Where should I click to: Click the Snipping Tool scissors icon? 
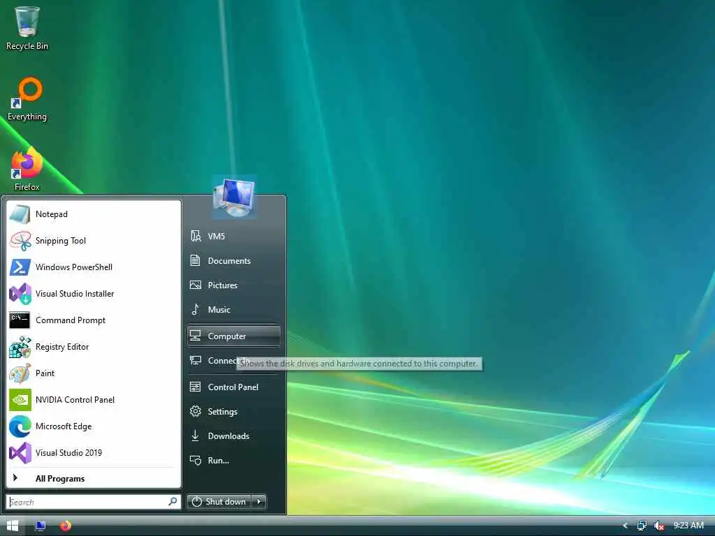20,241
